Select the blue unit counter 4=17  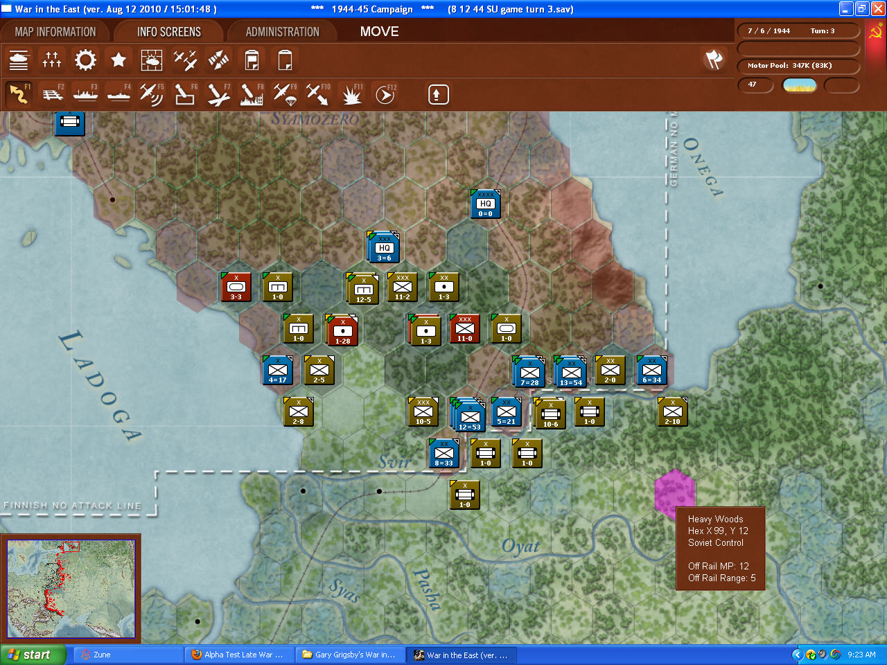(x=277, y=370)
